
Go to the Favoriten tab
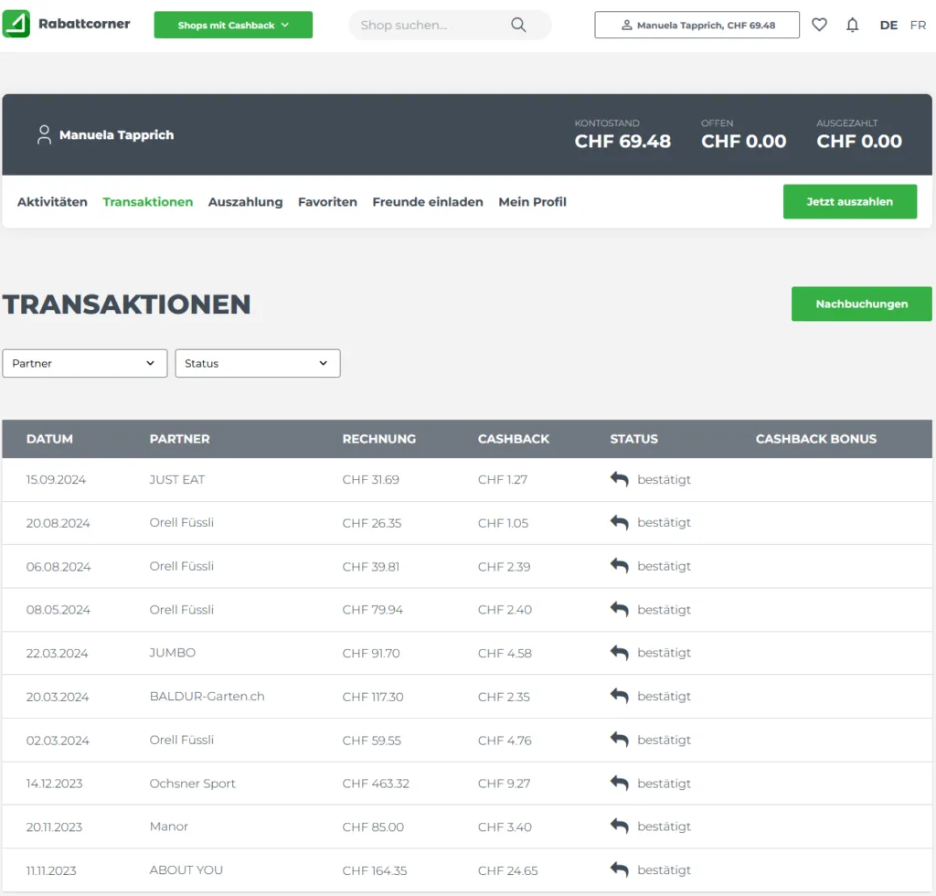[x=327, y=202]
